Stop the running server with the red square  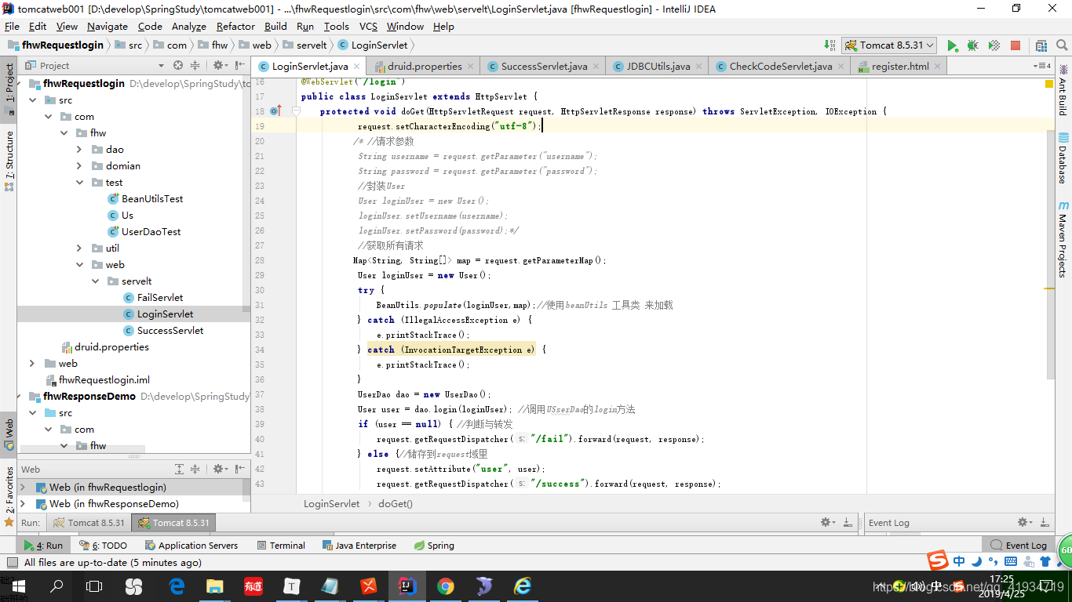pos(1015,45)
